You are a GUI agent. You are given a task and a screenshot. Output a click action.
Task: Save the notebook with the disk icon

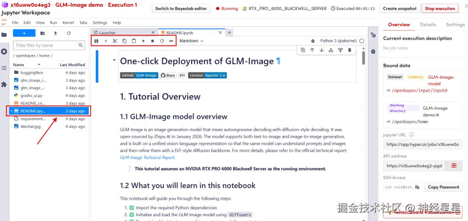pyautogui.click(x=96, y=41)
